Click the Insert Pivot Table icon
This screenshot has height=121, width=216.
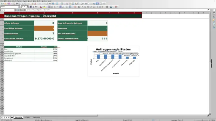[78, 4]
